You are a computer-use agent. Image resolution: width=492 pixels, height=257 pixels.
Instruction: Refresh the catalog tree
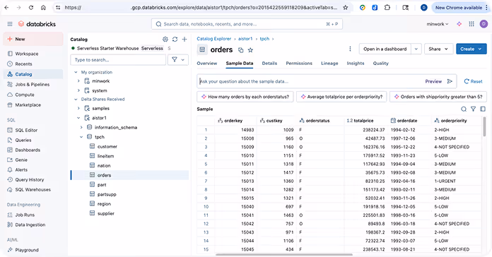(x=175, y=39)
